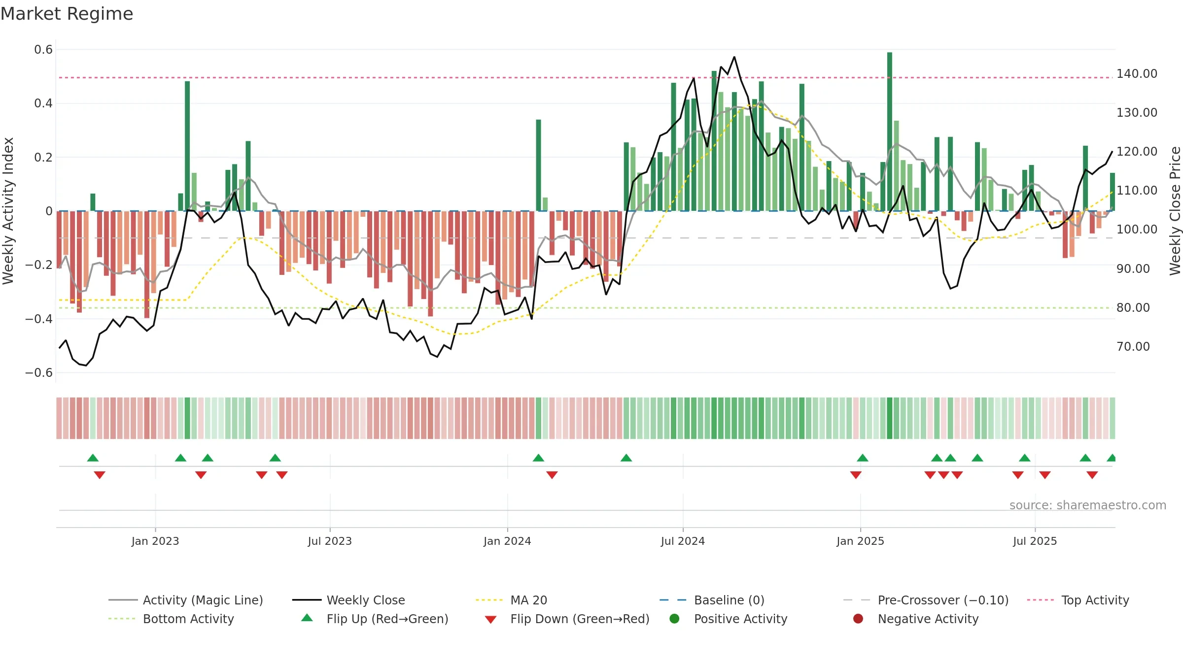Click the Weekly Activity Index axis title
The height and width of the screenshot is (665, 1183).
coord(8,211)
